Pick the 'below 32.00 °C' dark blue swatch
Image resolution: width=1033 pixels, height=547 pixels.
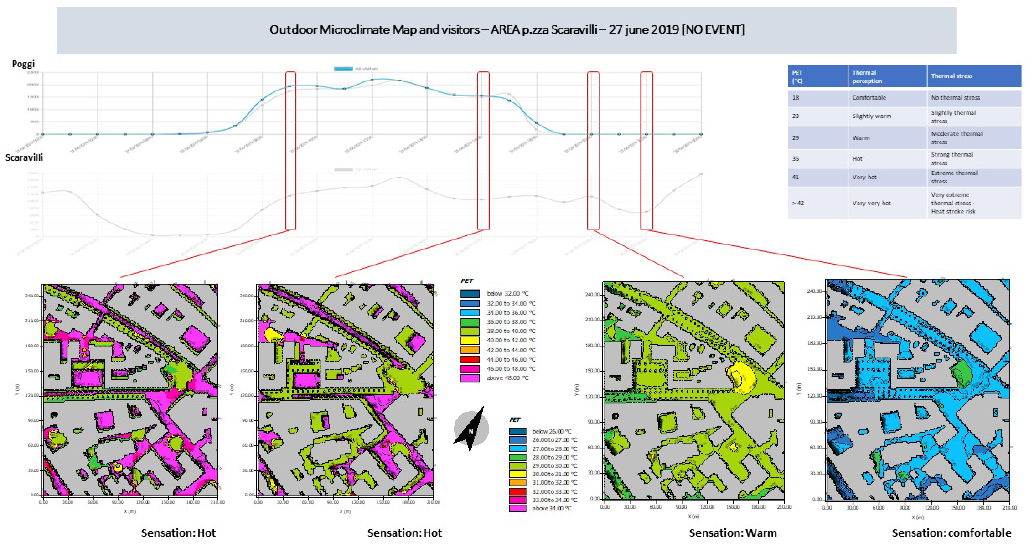point(470,294)
